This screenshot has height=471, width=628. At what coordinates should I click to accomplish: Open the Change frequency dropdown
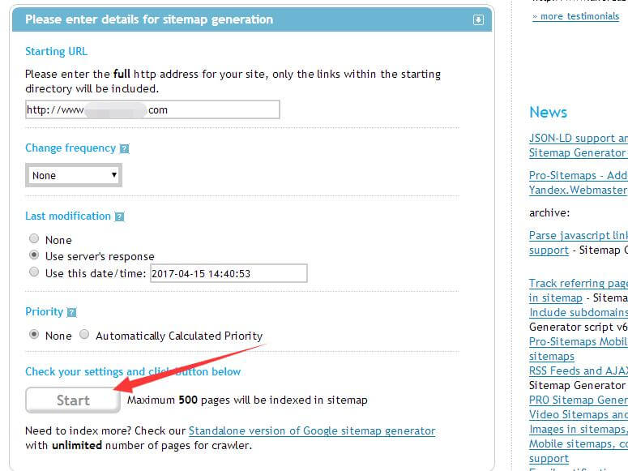(74, 175)
